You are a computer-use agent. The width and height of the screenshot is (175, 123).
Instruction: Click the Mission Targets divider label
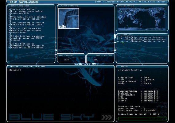tap(142, 41)
